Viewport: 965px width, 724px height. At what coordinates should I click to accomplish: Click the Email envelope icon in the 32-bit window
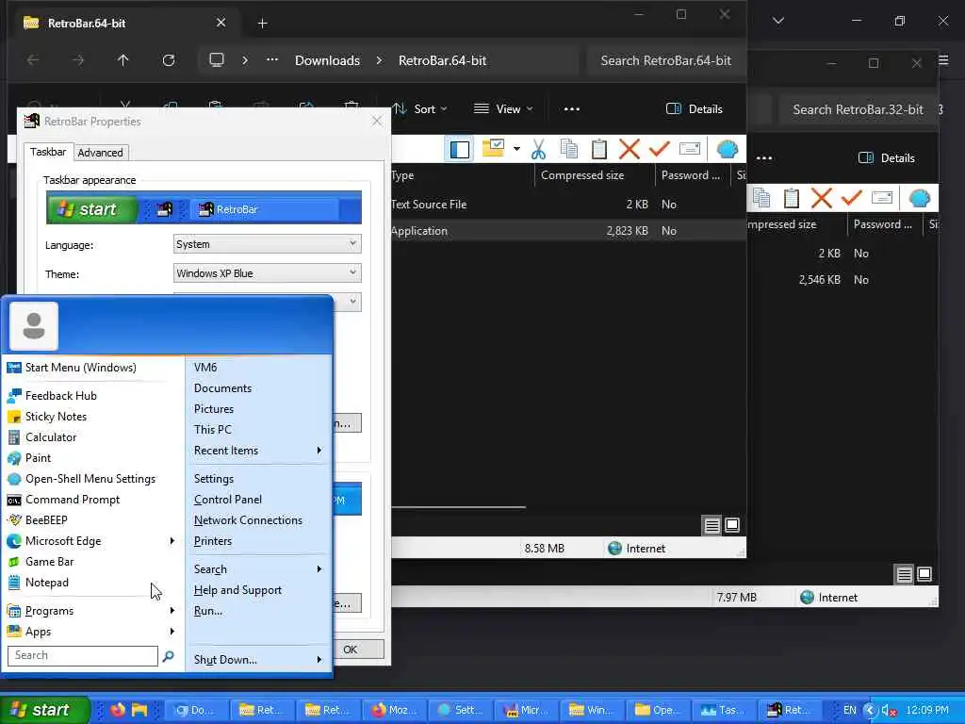[x=882, y=198]
